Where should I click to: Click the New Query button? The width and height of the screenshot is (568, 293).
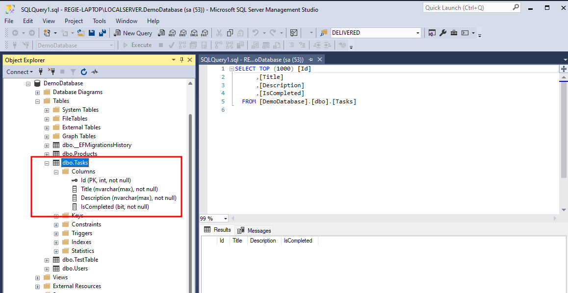(x=133, y=33)
